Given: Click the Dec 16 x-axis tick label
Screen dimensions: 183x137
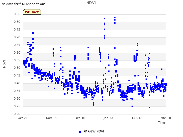Looking at the screenshot, I should click(x=80, y=118).
